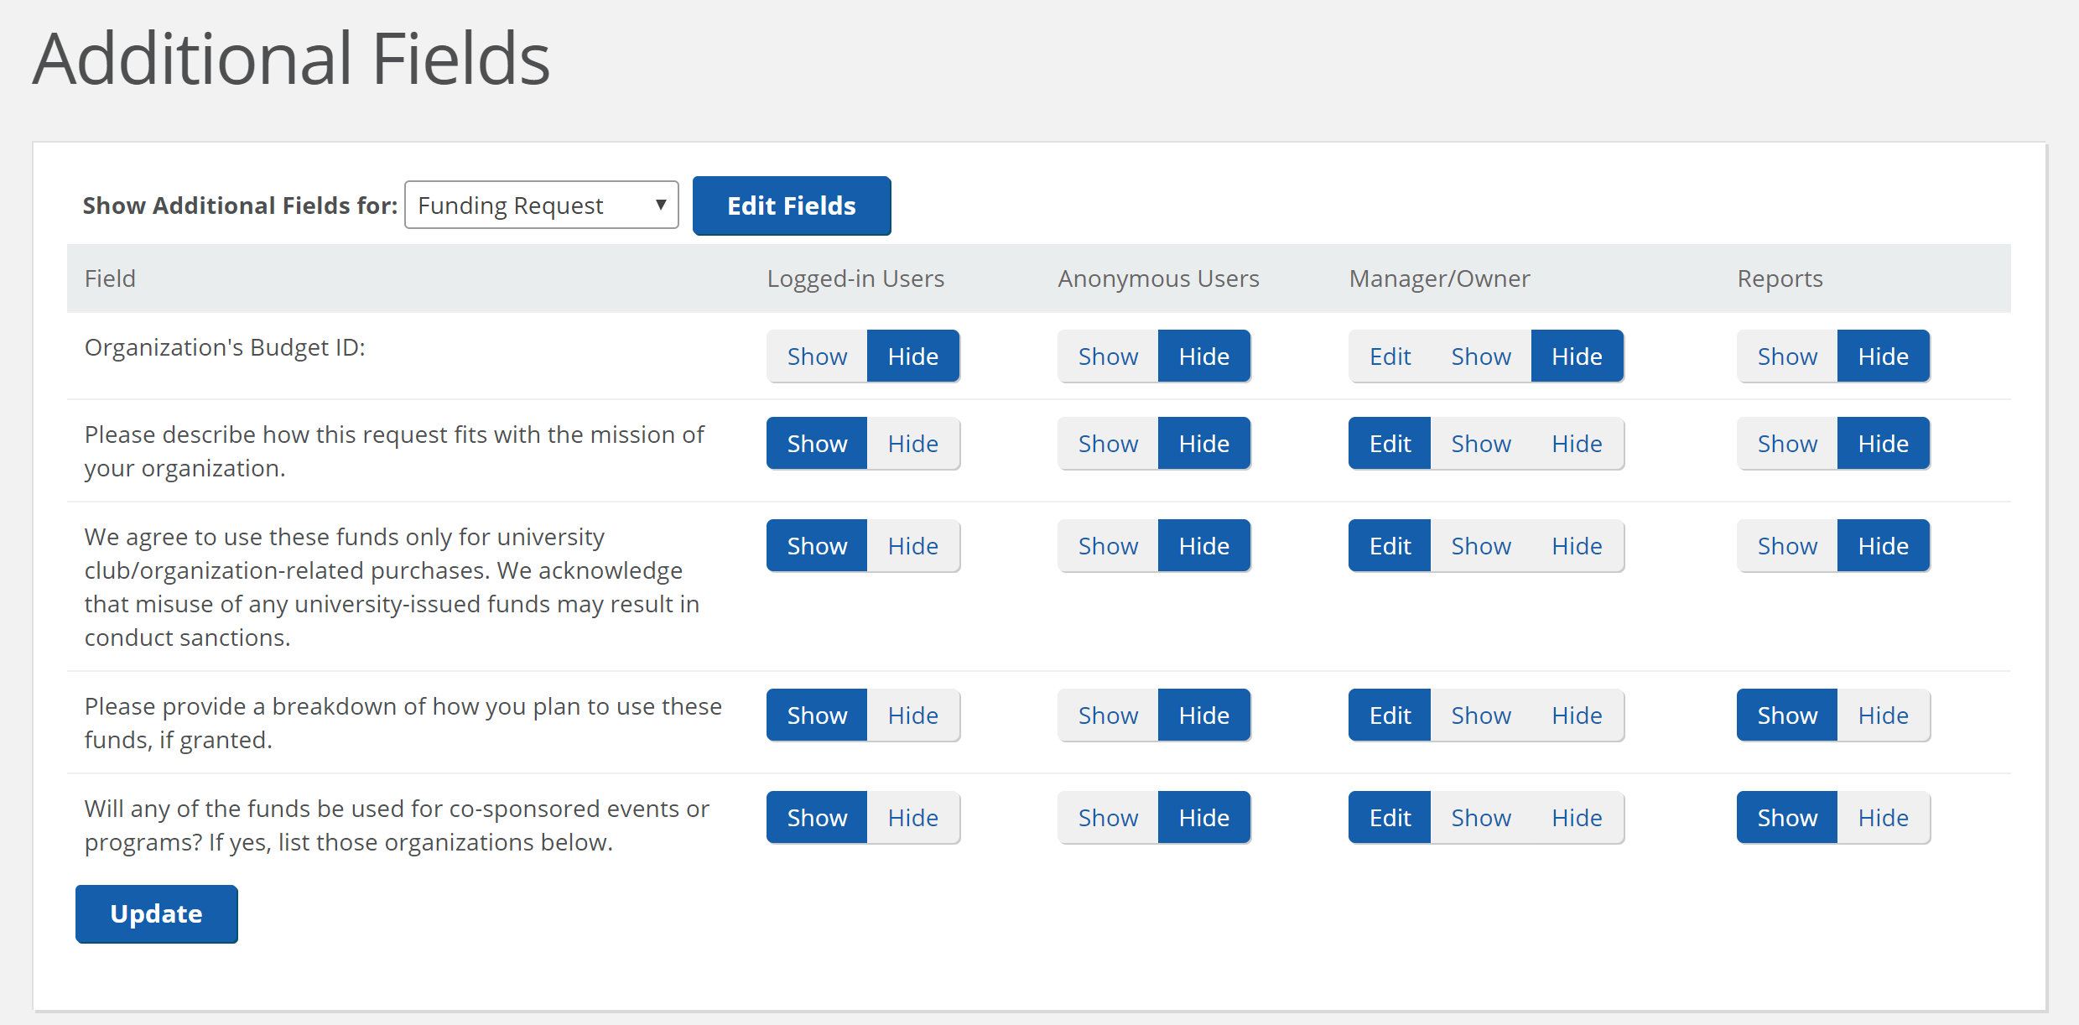Hide breakdown field in Reports
Screen dimensions: 2079x1025
pyautogui.click(x=1884, y=715)
